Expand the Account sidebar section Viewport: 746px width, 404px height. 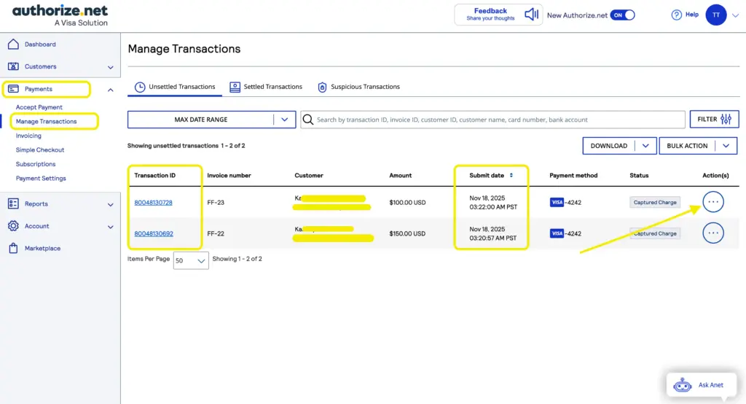click(x=111, y=227)
